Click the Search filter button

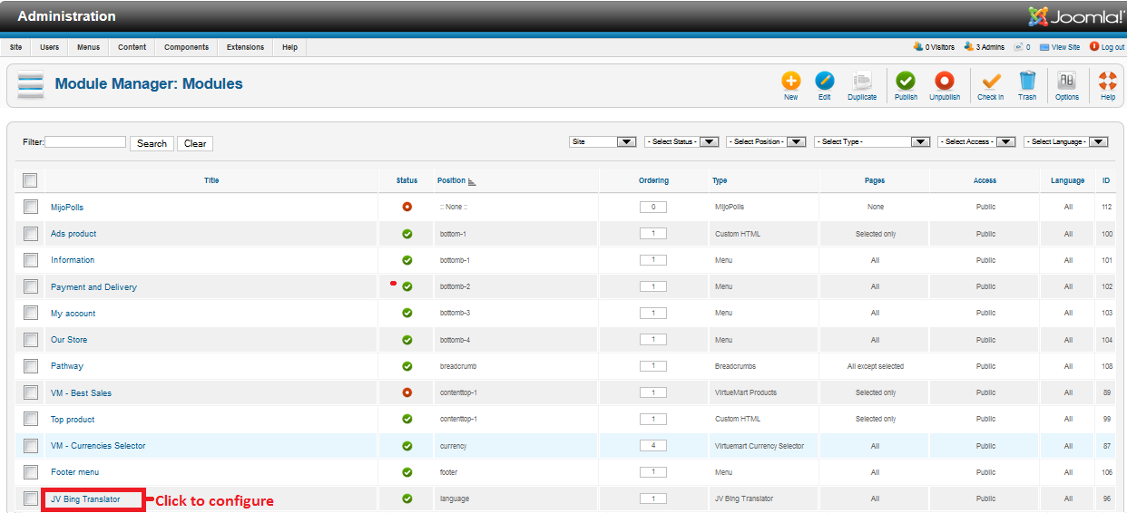point(152,143)
